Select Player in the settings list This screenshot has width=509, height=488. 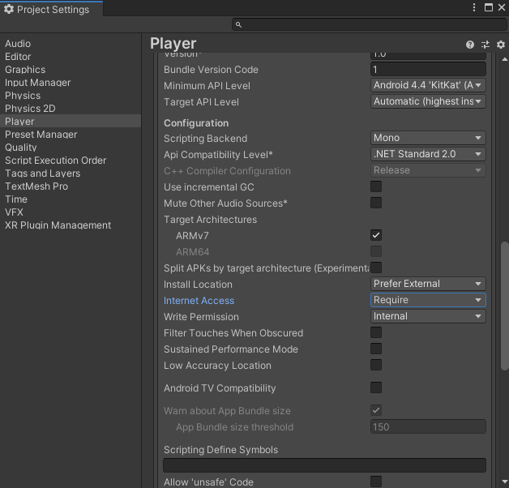click(71, 122)
